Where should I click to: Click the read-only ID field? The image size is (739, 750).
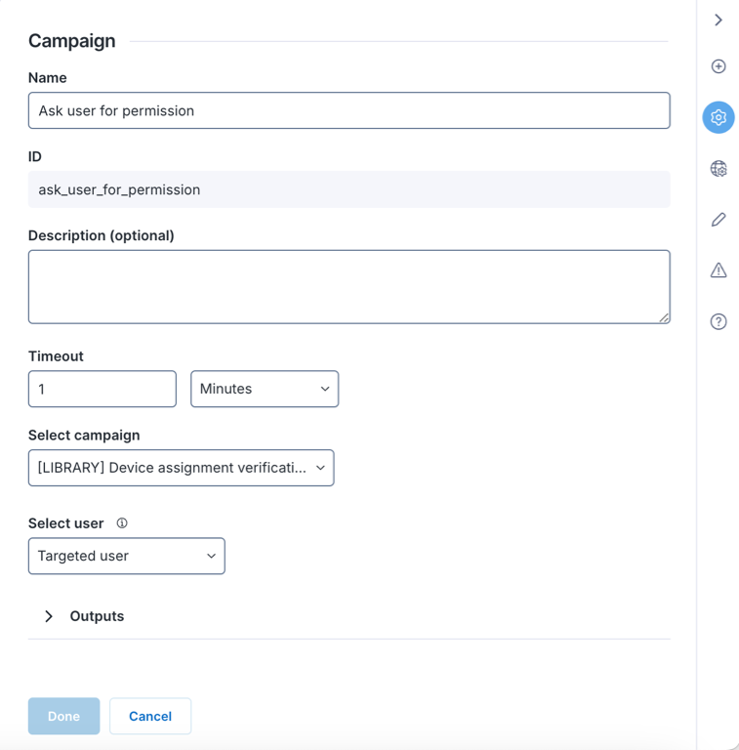point(349,189)
